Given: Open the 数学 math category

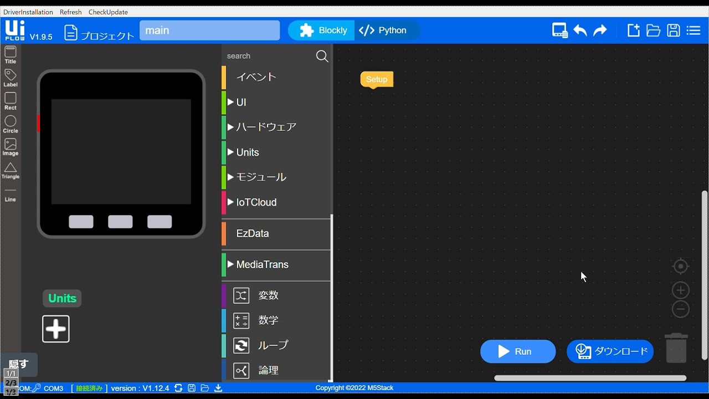Looking at the screenshot, I should (x=276, y=320).
